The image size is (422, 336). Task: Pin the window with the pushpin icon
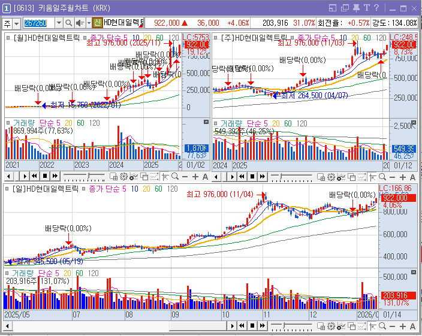(356, 8)
